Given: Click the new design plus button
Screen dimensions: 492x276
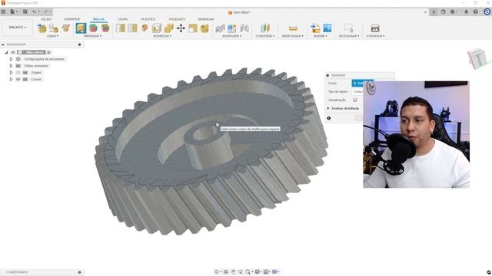Looking at the screenshot, I should click(x=434, y=12).
